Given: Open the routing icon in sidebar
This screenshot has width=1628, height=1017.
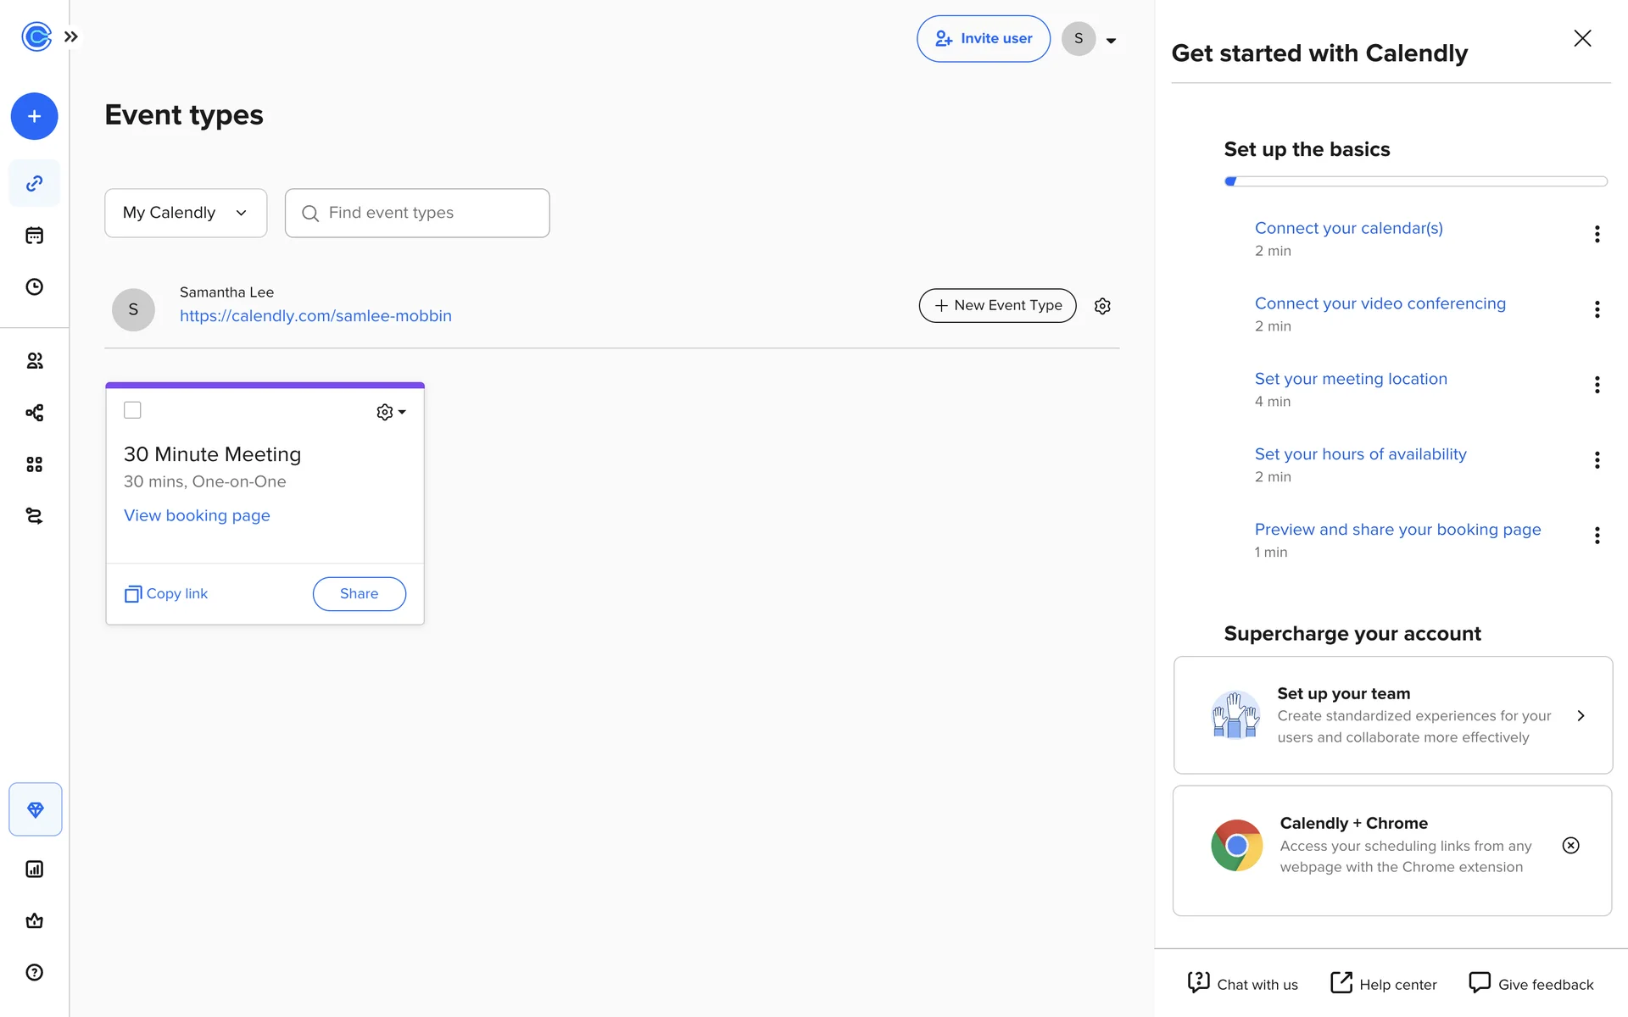Looking at the screenshot, I should click(x=34, y=516).
